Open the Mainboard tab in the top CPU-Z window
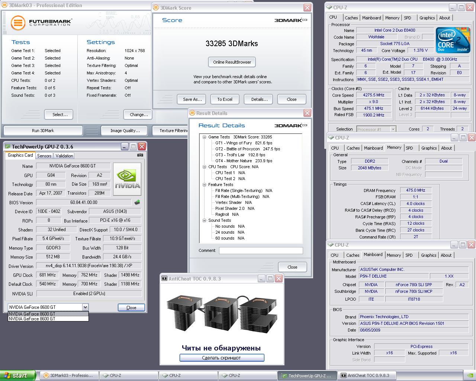This screenshot has width=476, height=381. (372, 18)
